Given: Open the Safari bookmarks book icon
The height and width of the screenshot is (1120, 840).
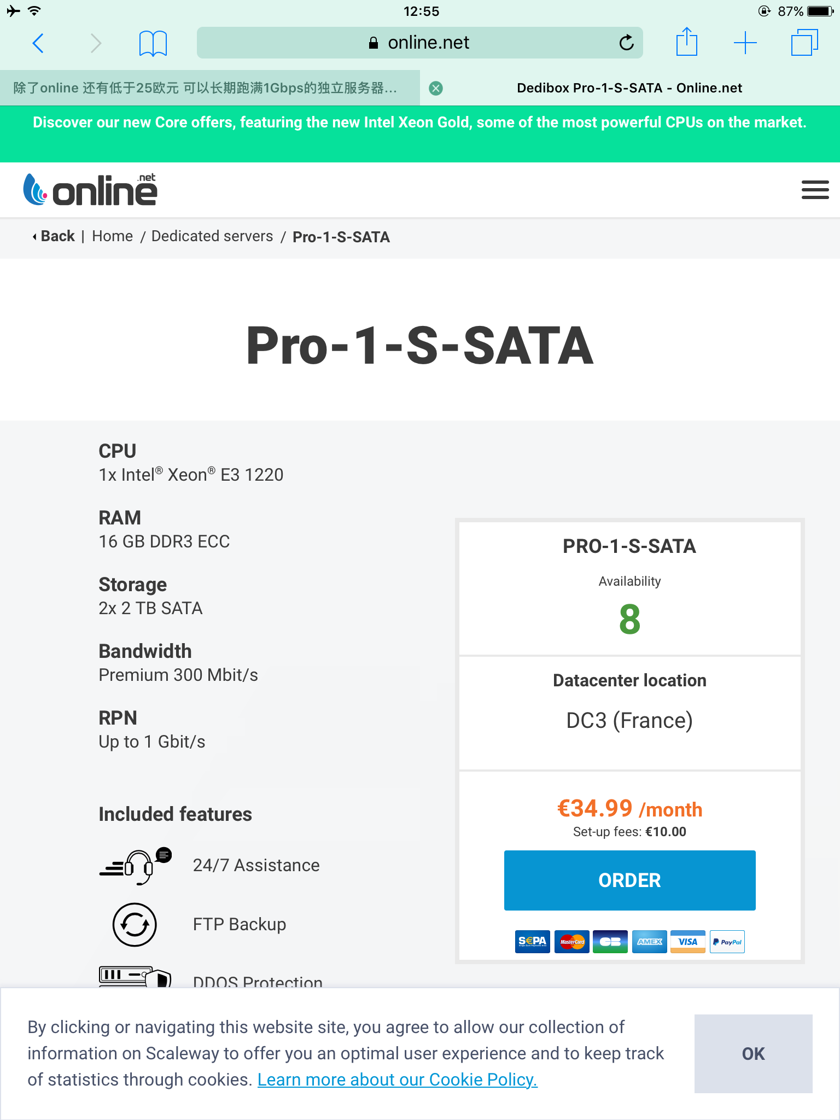Looking at the screenshot, I should point(153,43).
